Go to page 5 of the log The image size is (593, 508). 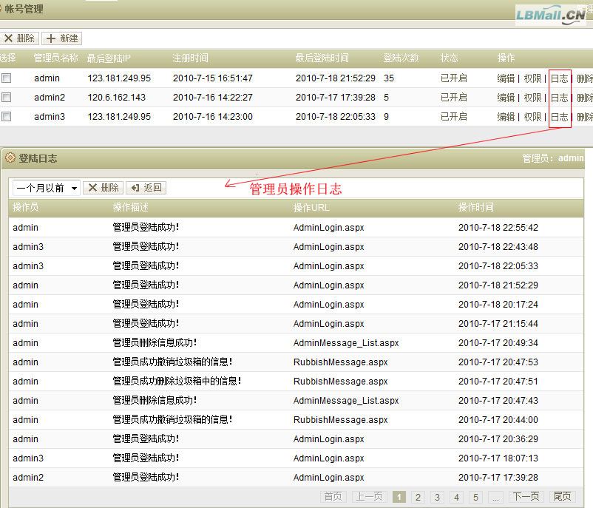[475, 497]
